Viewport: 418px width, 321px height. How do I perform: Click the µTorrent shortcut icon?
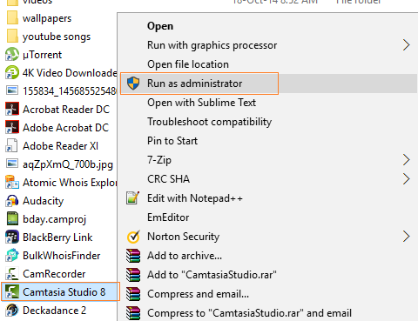click(x=12, y=55)
